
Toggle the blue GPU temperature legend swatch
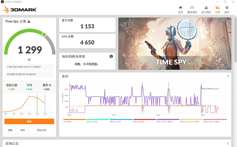click(x=121, y=119)
